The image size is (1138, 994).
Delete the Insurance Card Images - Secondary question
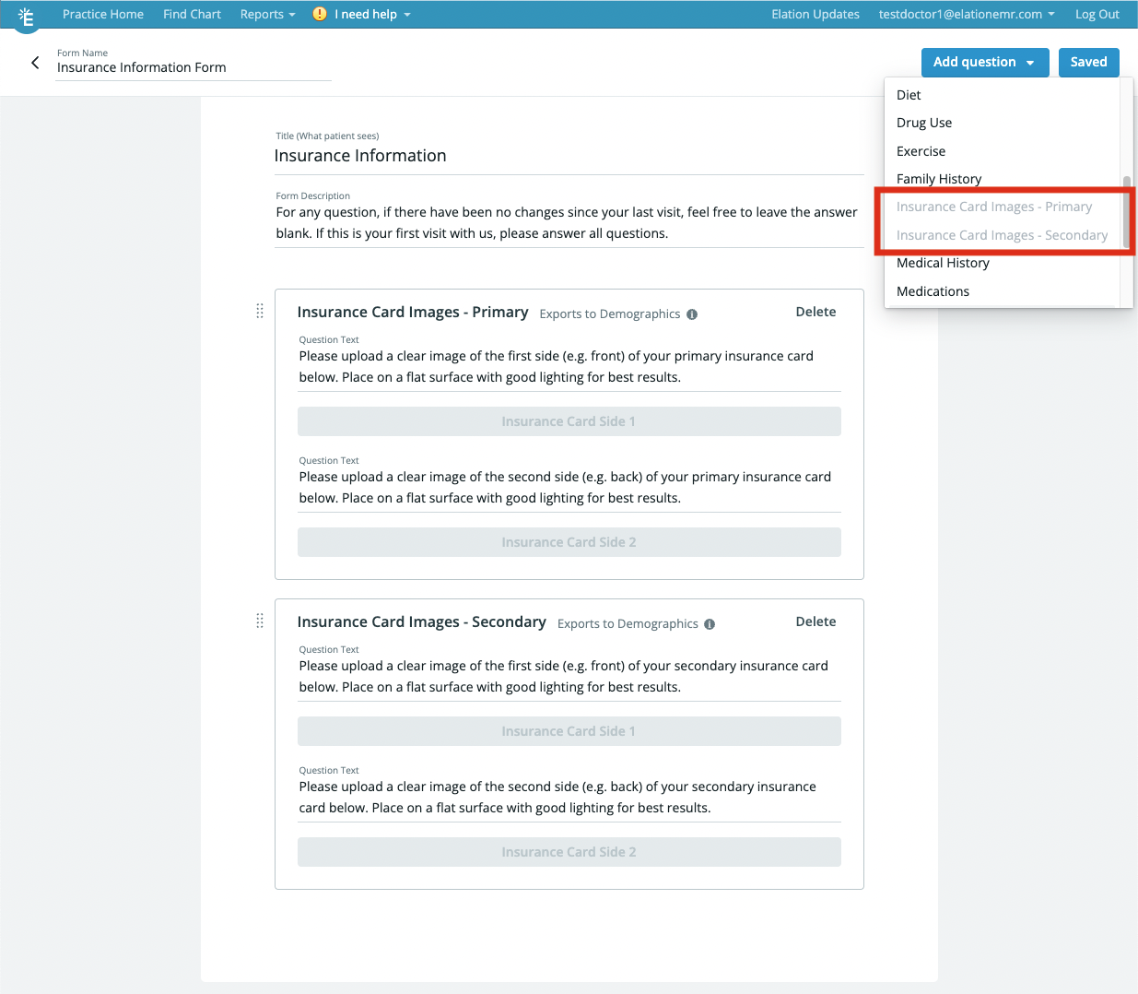tap(815, 621)
